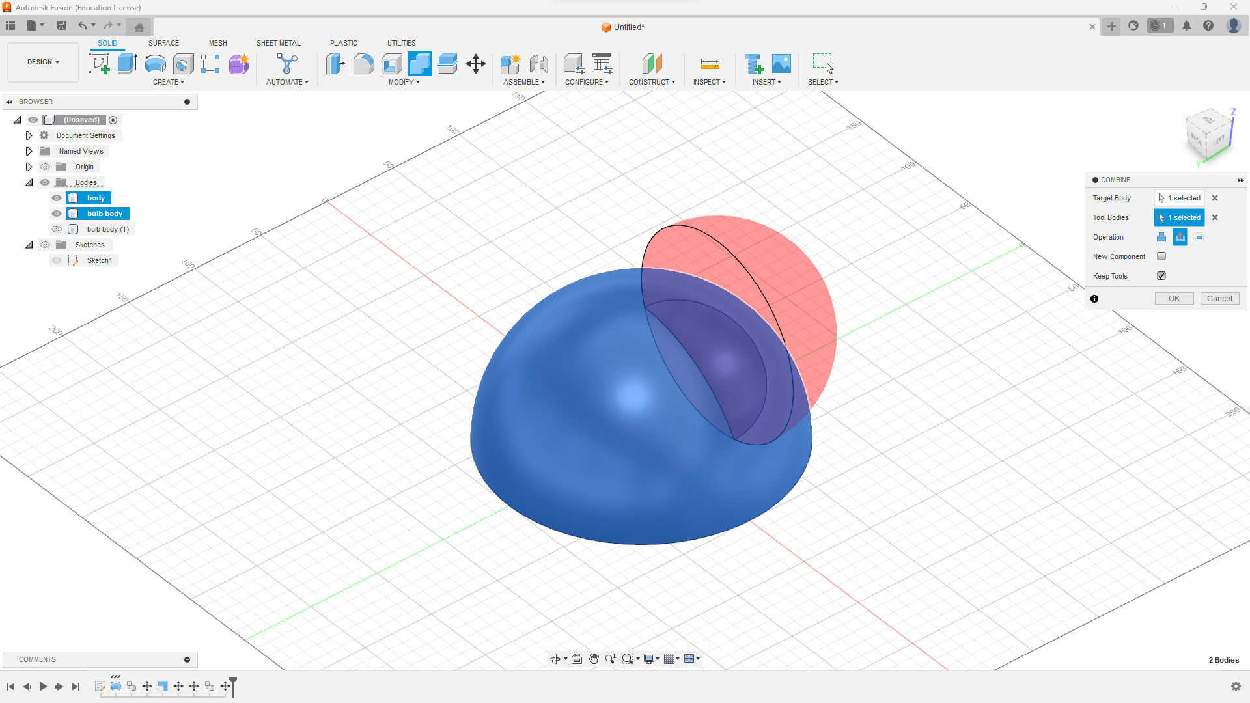Toggle visibility of bulb body
The height and width of the screenshot is (703, 1250).
57,214
